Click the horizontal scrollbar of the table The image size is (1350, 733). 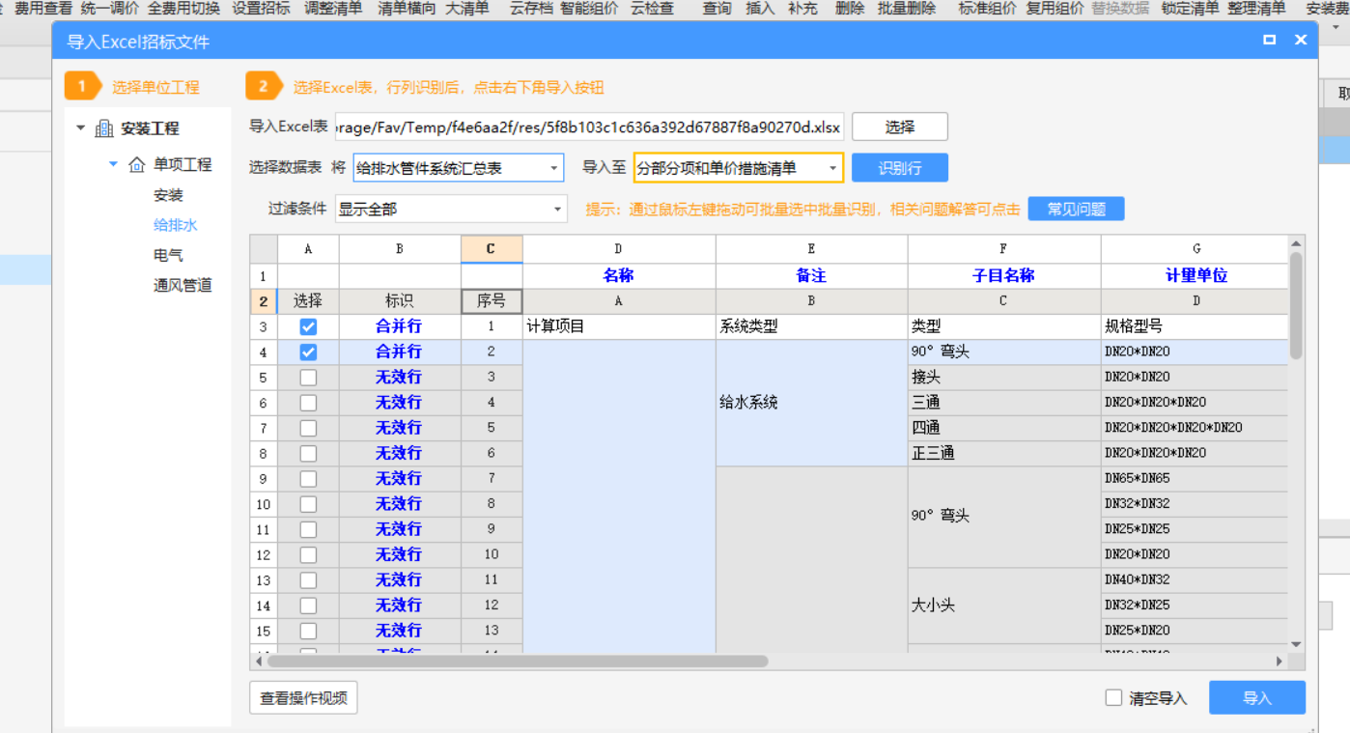click(x=518, y=662)
